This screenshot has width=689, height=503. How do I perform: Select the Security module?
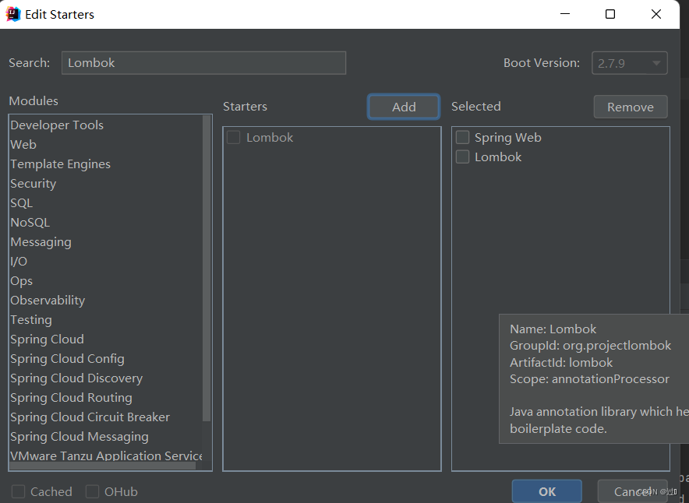(x=105, y=184)
